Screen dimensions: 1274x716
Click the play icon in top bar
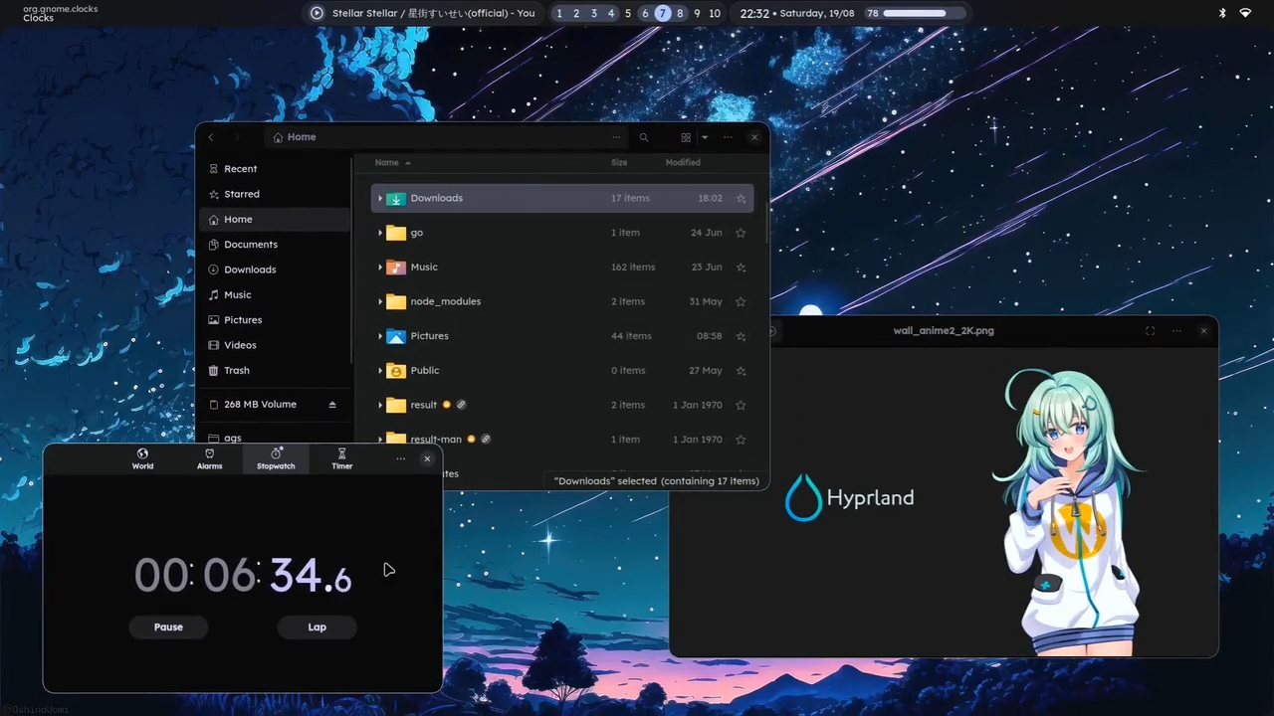coord(317,13)
